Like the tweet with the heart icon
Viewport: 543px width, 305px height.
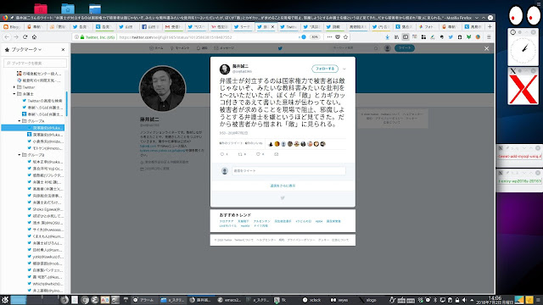click(258, 154)
